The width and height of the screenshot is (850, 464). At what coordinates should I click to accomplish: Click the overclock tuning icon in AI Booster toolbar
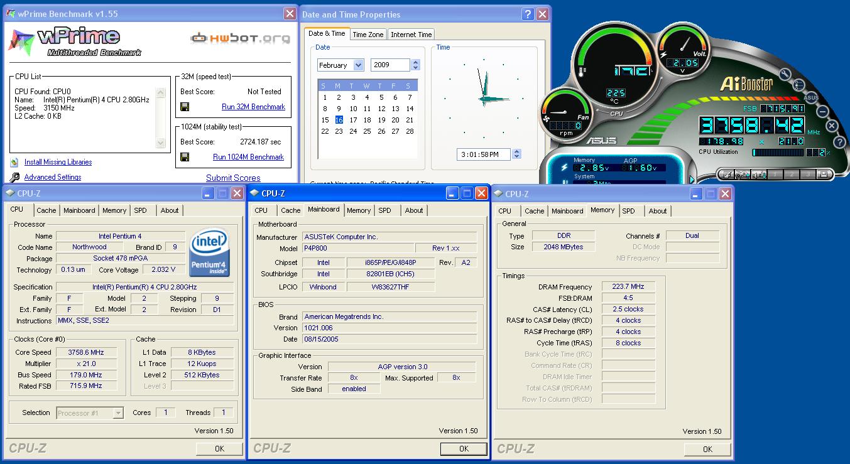click(743, 175)
